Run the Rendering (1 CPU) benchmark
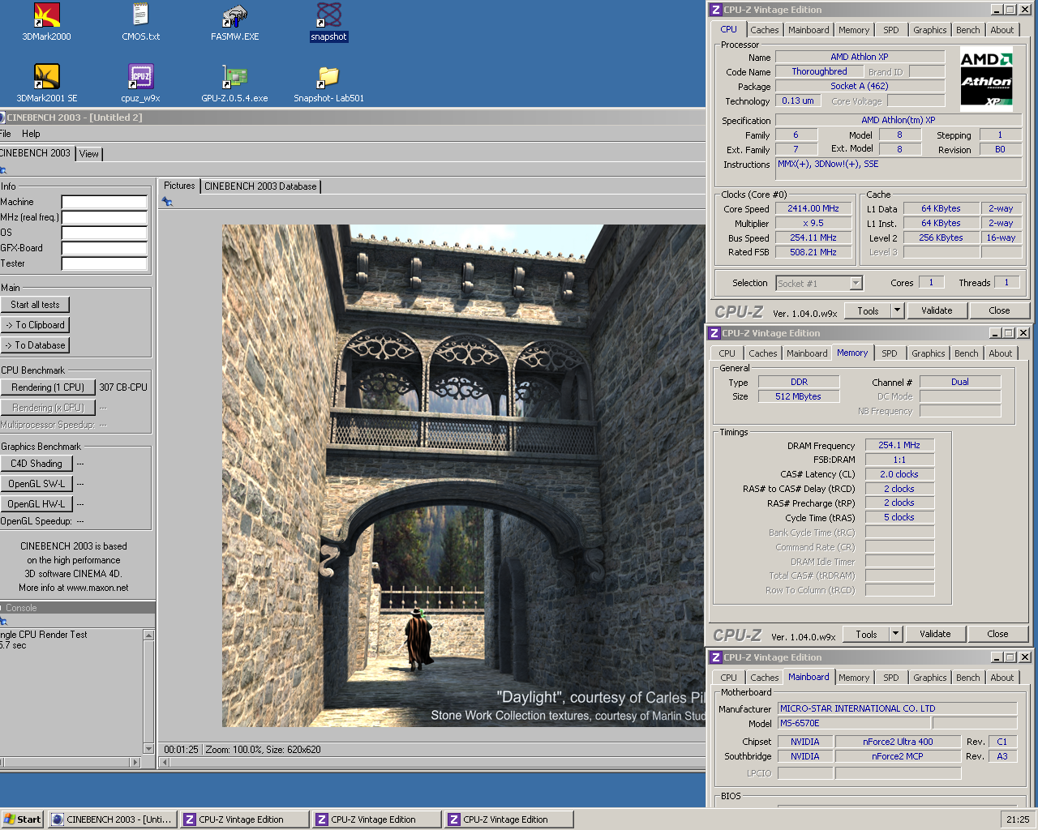The width and height of the screenshot is (1038, 830). coord(48,387)
